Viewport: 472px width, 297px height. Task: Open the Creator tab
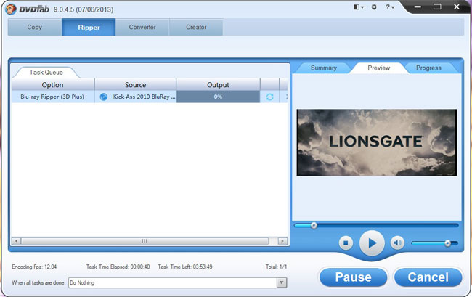pos(196,27)
